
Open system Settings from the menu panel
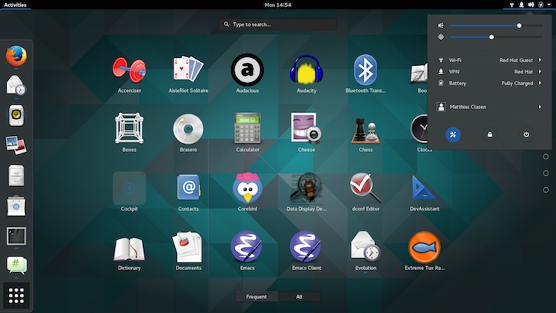point(453,135)
